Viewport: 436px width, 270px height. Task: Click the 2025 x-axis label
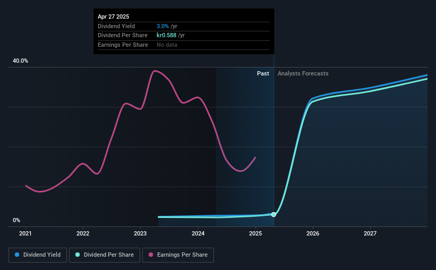[255, 233]
